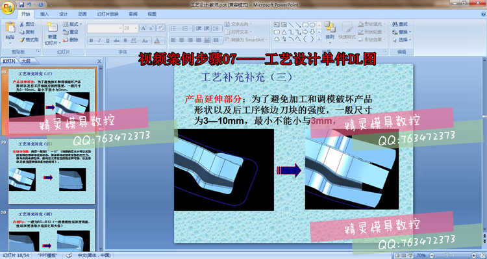This screenshot has width=487, height=259.
Task: Expand the 选择 select dropdown
Action: (410, 40)
